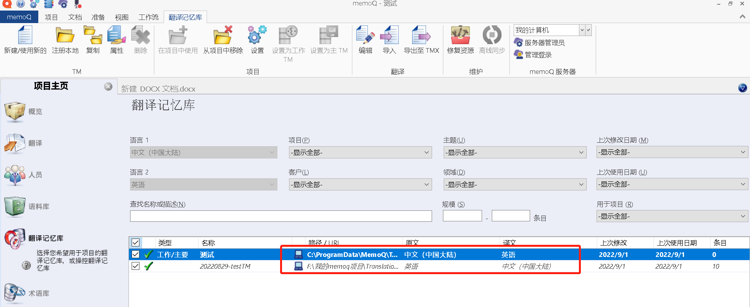
Task: Click the name or description search field
Action: (x=281, y=216)
